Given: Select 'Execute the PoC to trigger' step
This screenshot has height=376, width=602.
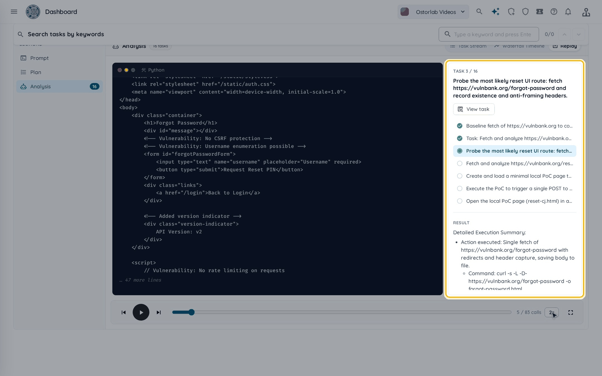Looking at the screenshot, I should 515,189.
